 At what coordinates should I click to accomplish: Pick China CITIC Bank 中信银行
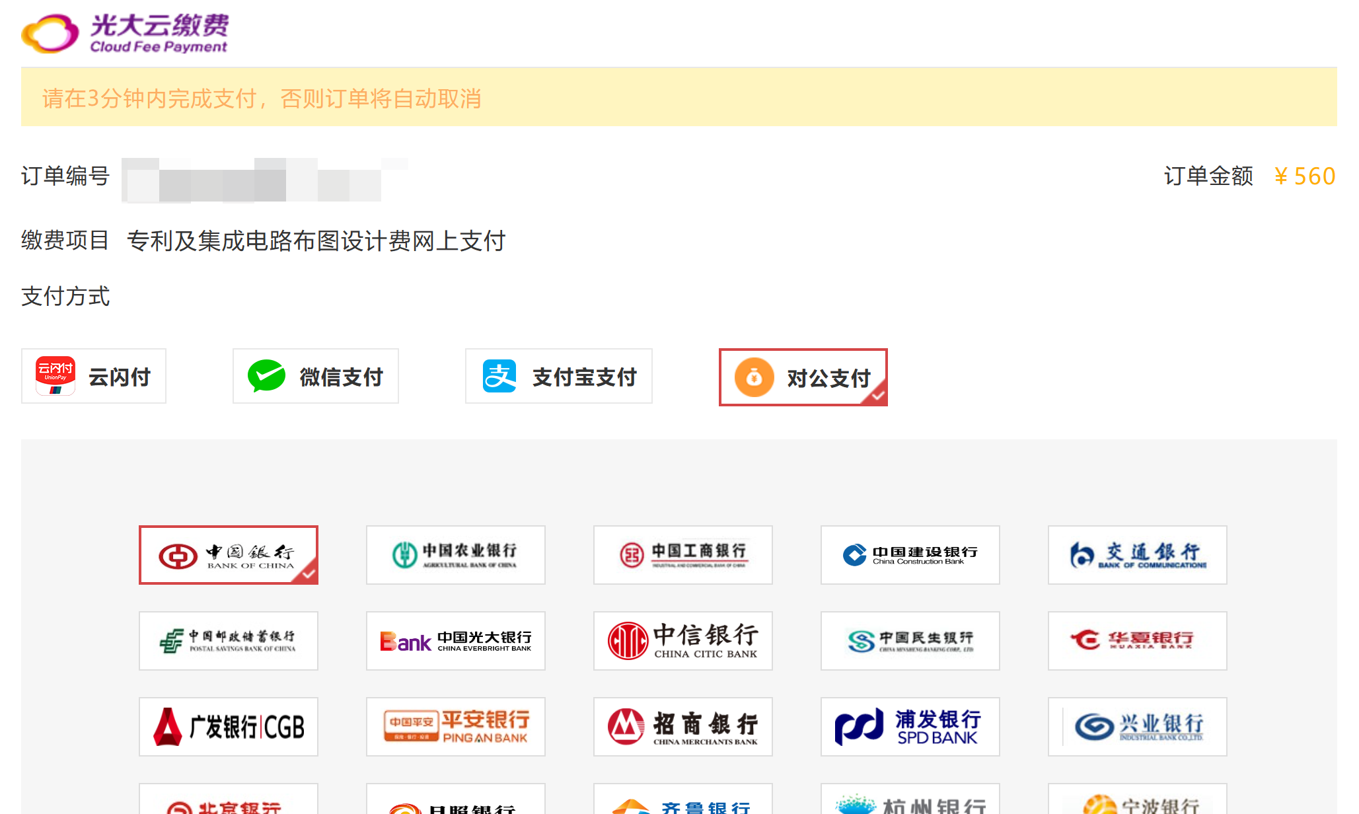683,641
